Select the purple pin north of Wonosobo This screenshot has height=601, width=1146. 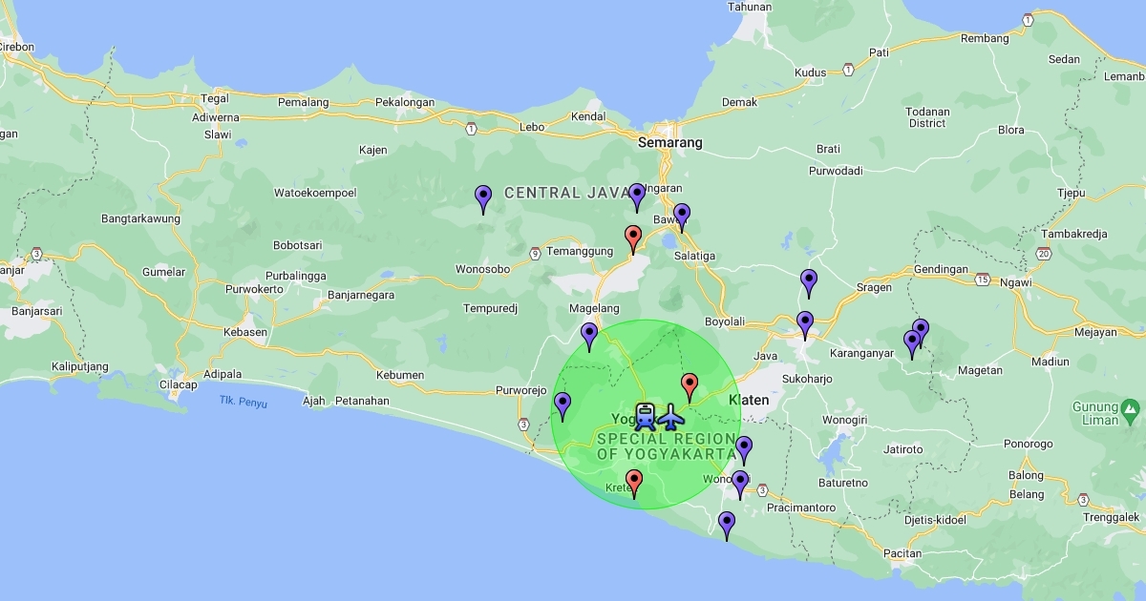click(x=483, y=198)
